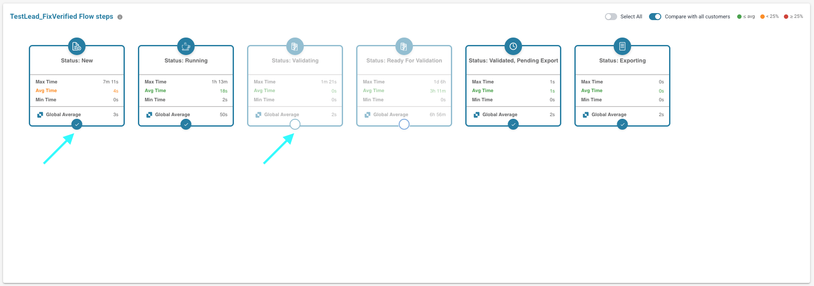Click the Status: Ready For Validation title
814x286 pixels.
coord(404,61)
